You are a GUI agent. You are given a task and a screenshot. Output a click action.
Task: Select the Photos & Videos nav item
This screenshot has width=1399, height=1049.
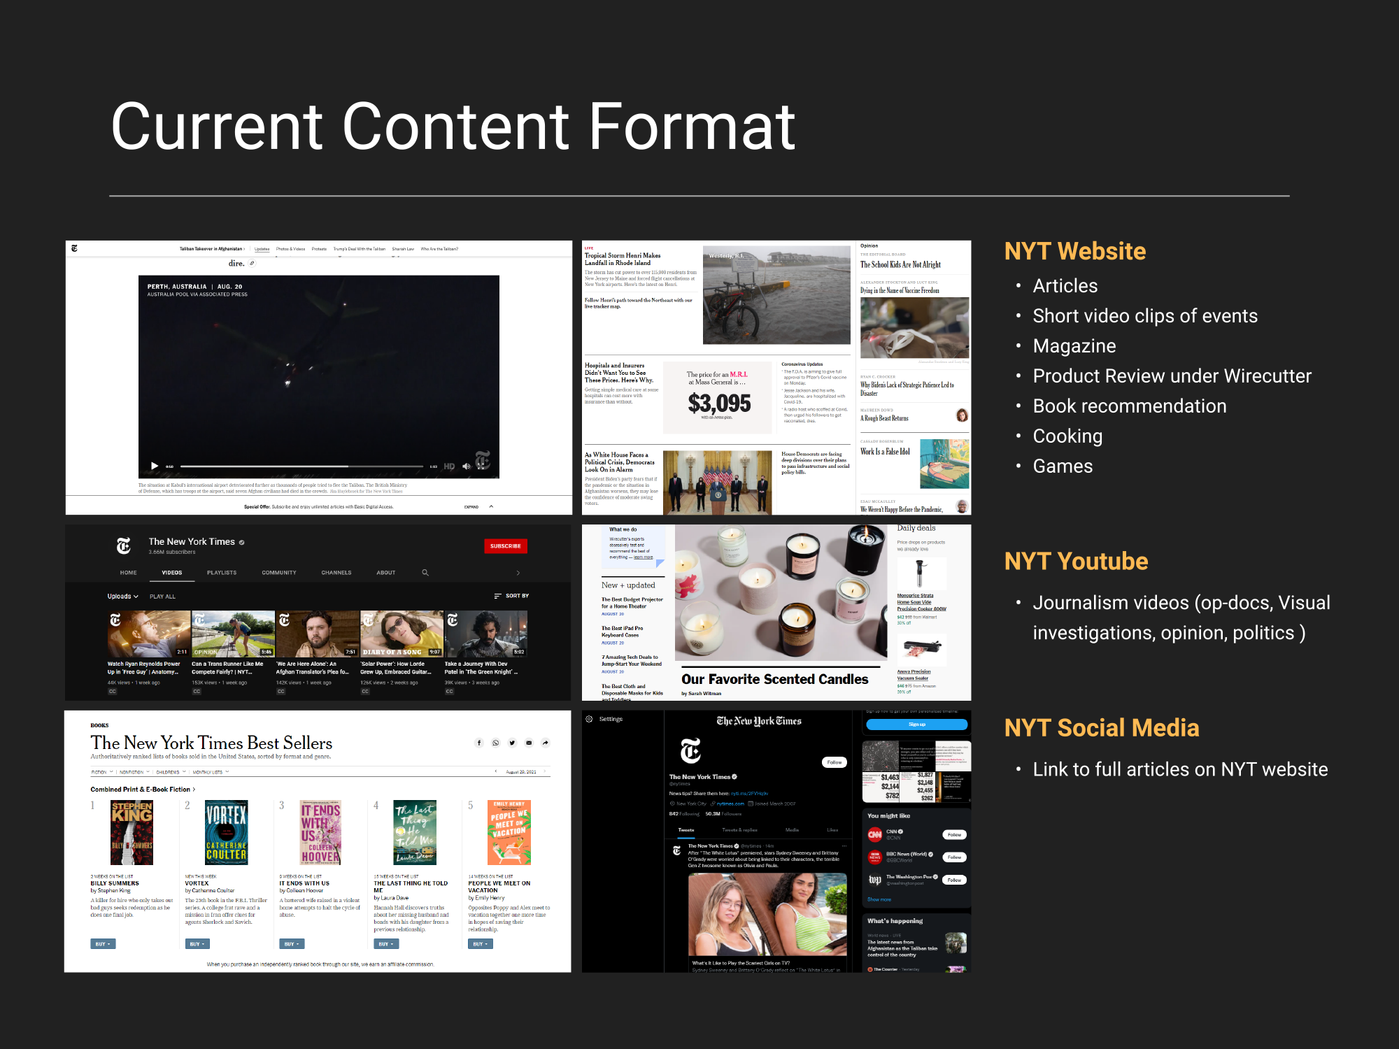point(290,249)
